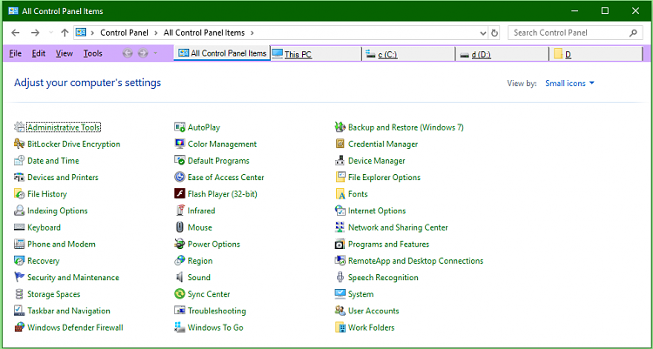Image resolution: width=653 pixels, height=349 pixels.
Task: Open the Device Manager icon
Action: coord(340,160)
